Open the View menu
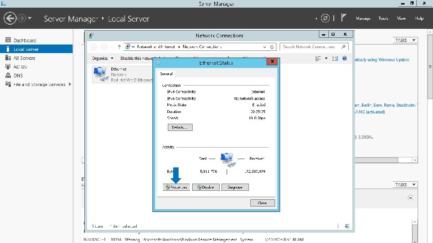 coord(401,18)
